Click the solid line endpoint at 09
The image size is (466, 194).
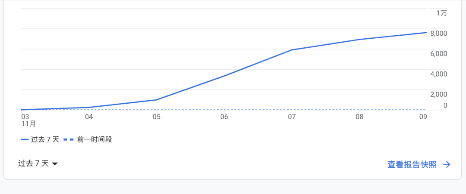click(x=426, y=33)
